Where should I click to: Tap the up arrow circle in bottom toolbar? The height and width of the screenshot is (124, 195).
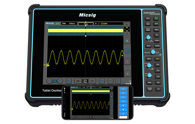pyautogui.click(x=49, y=81)
